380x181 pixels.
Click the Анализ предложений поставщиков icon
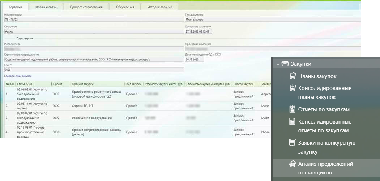293,164
